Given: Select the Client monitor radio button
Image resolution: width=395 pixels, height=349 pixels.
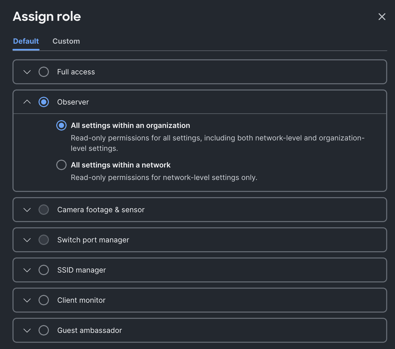Looking at the screenshot, I should tap(44, 300).
